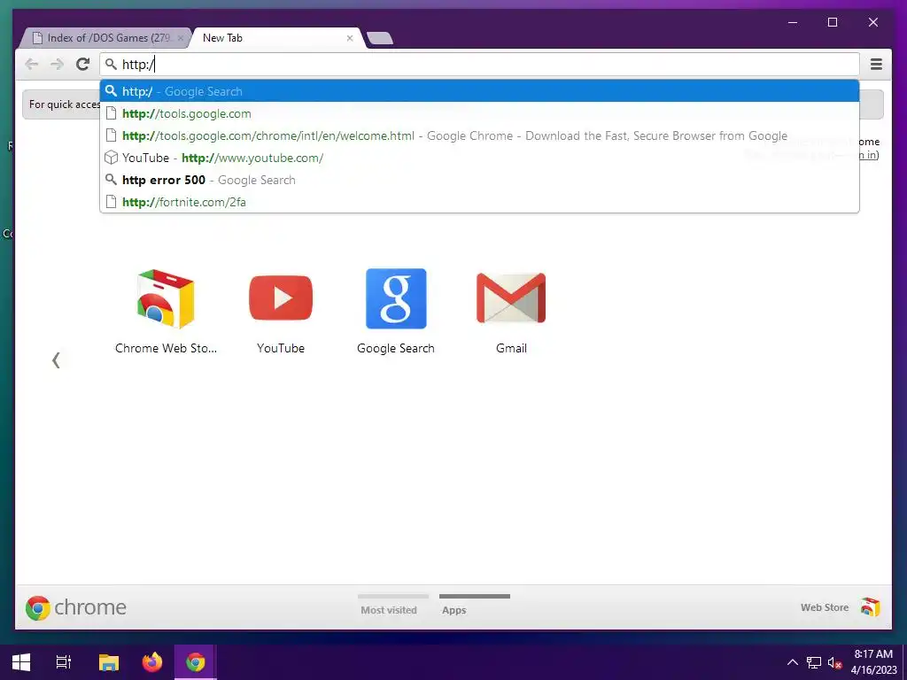The image size is (907, 680).
Task: Show hidden system tray icons
Action: 793,662
